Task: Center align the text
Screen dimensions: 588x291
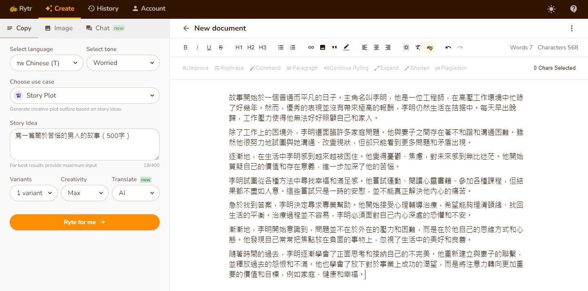Action: pos(376,47)
